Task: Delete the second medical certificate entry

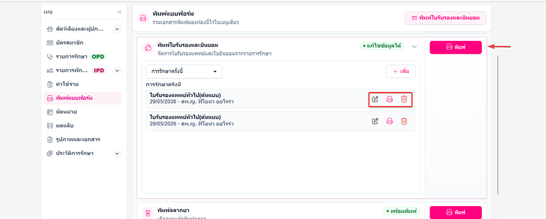Action: pos(404,121)
